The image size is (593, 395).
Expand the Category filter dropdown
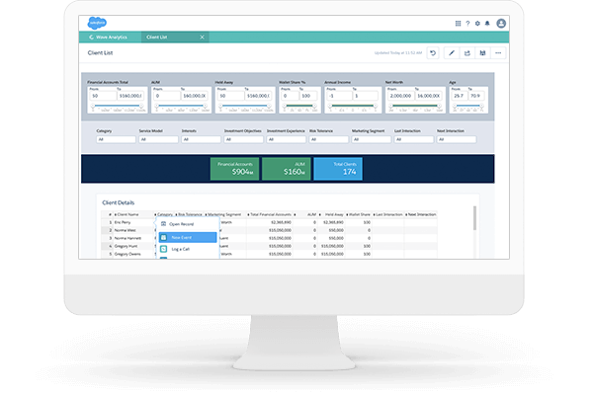coord(114,139)
